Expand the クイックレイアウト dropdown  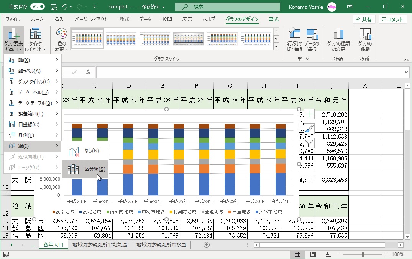pos(35,40)
